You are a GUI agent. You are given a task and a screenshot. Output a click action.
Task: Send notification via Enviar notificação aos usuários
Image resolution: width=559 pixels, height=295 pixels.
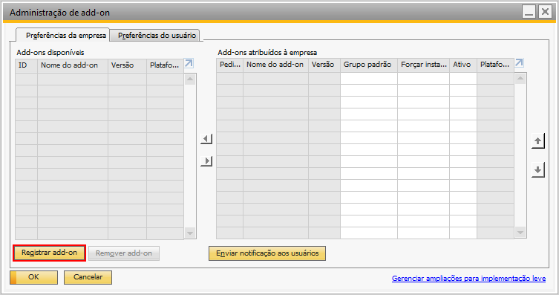(267, 253)
